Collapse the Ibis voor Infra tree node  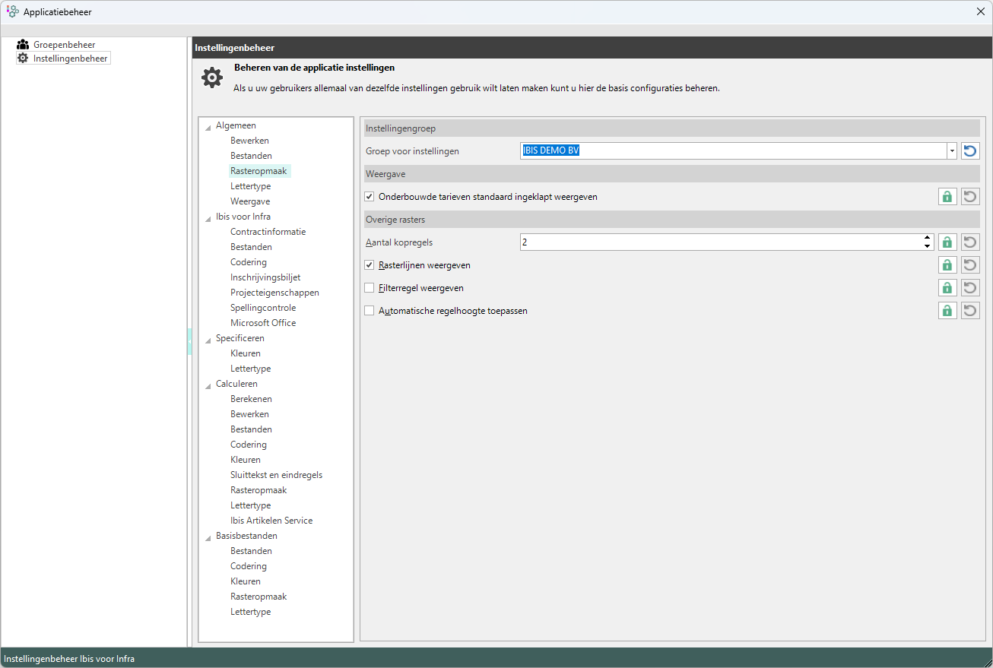pos(208,217)
